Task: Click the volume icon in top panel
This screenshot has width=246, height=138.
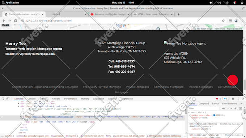Action: [211, 3]
